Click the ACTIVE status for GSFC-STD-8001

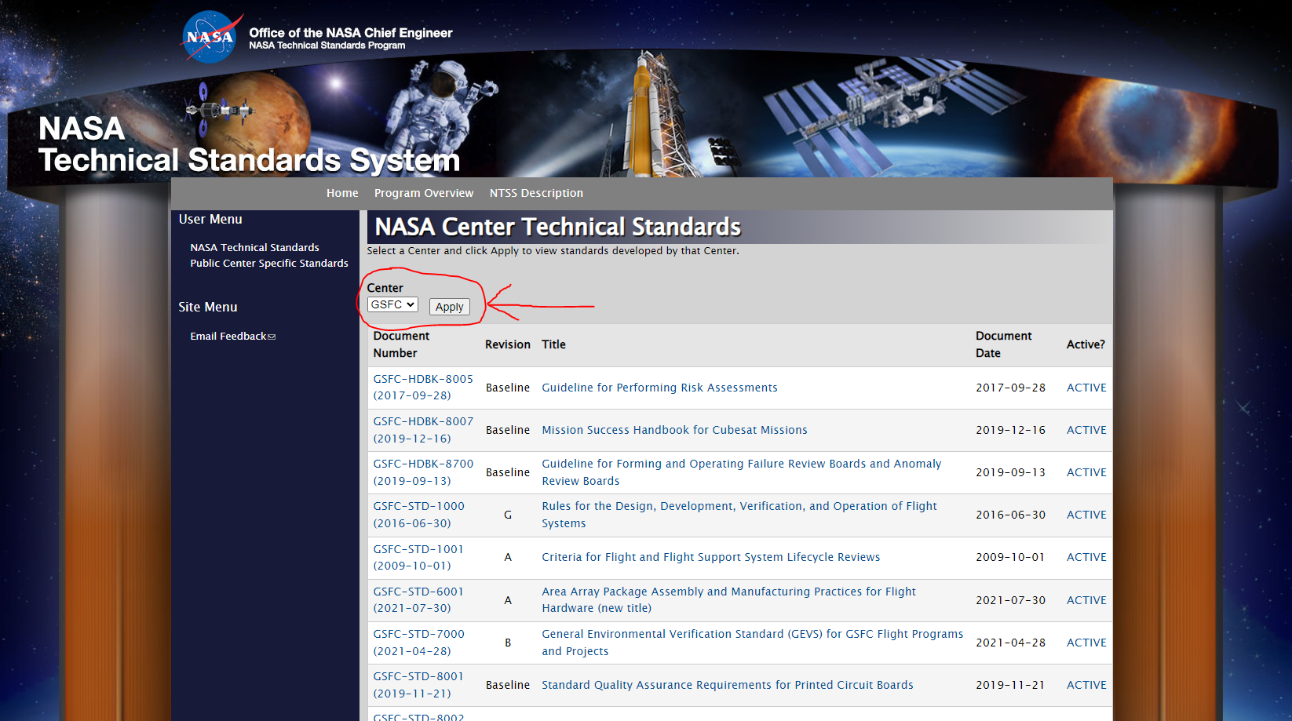pyautogui.click(x=1086, y=684)
